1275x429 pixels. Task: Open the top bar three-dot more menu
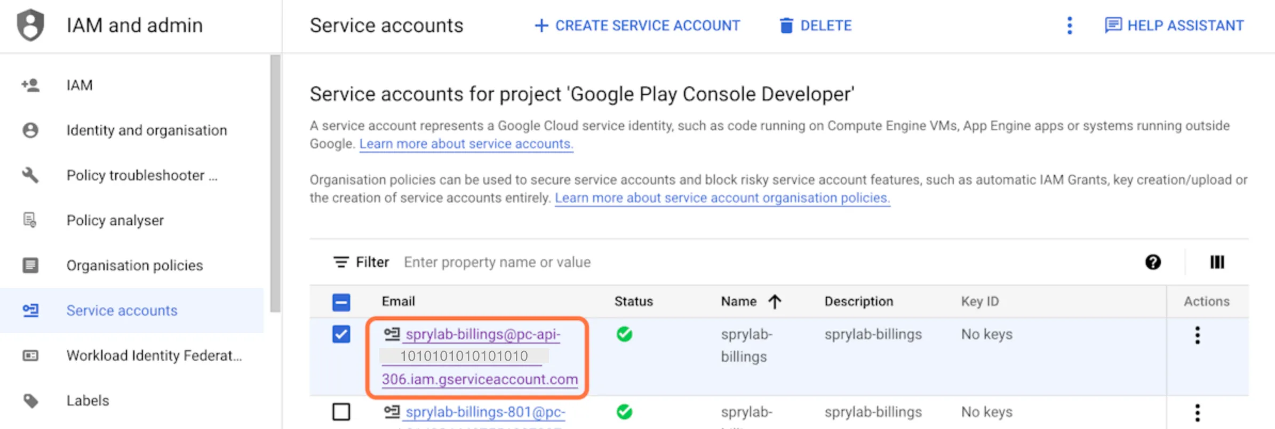1070,25
